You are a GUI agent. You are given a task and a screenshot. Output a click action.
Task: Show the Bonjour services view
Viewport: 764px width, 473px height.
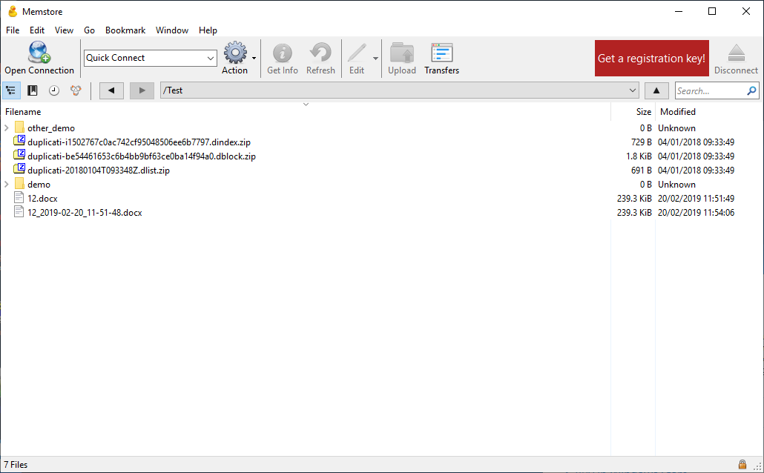point(76,90)
